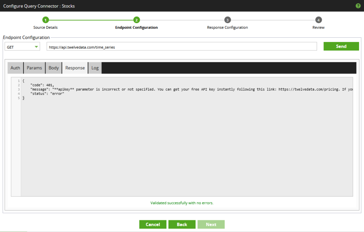Open the help icon at top right
Image resolution: width=364 pixels, height=232 pixels.
point(358,6)
